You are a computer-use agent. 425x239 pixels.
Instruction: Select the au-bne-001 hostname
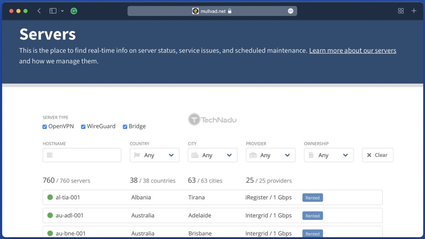[x=71, y=233]
